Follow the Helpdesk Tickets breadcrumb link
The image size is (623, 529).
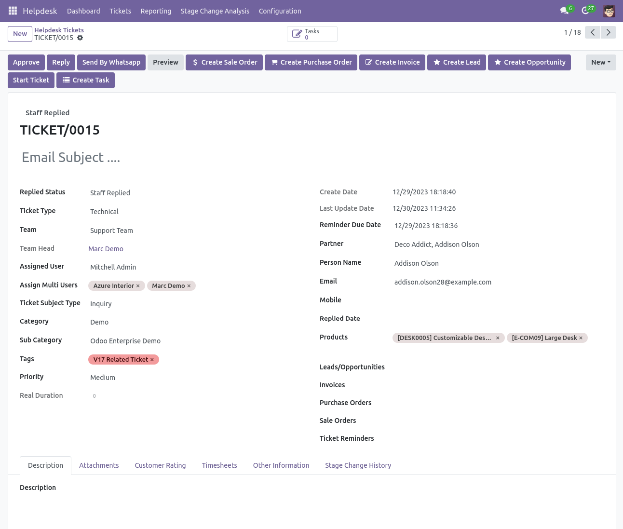coord(59,30)
